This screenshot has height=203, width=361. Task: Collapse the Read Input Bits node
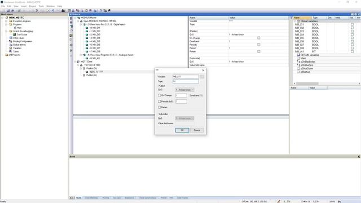81,24
